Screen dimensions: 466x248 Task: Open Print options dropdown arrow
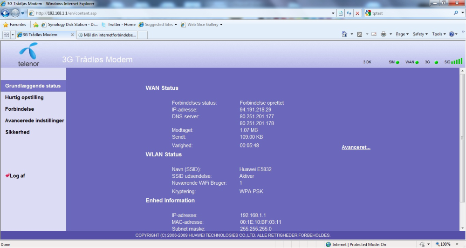[x=391, y=34]
